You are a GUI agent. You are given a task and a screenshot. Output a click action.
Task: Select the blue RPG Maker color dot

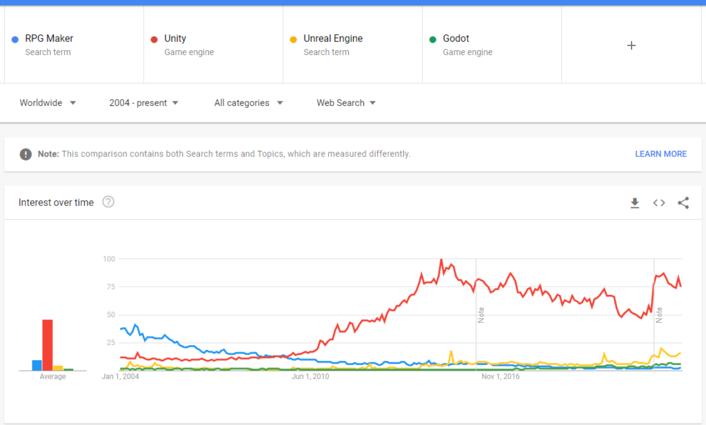tap(15, 39)
